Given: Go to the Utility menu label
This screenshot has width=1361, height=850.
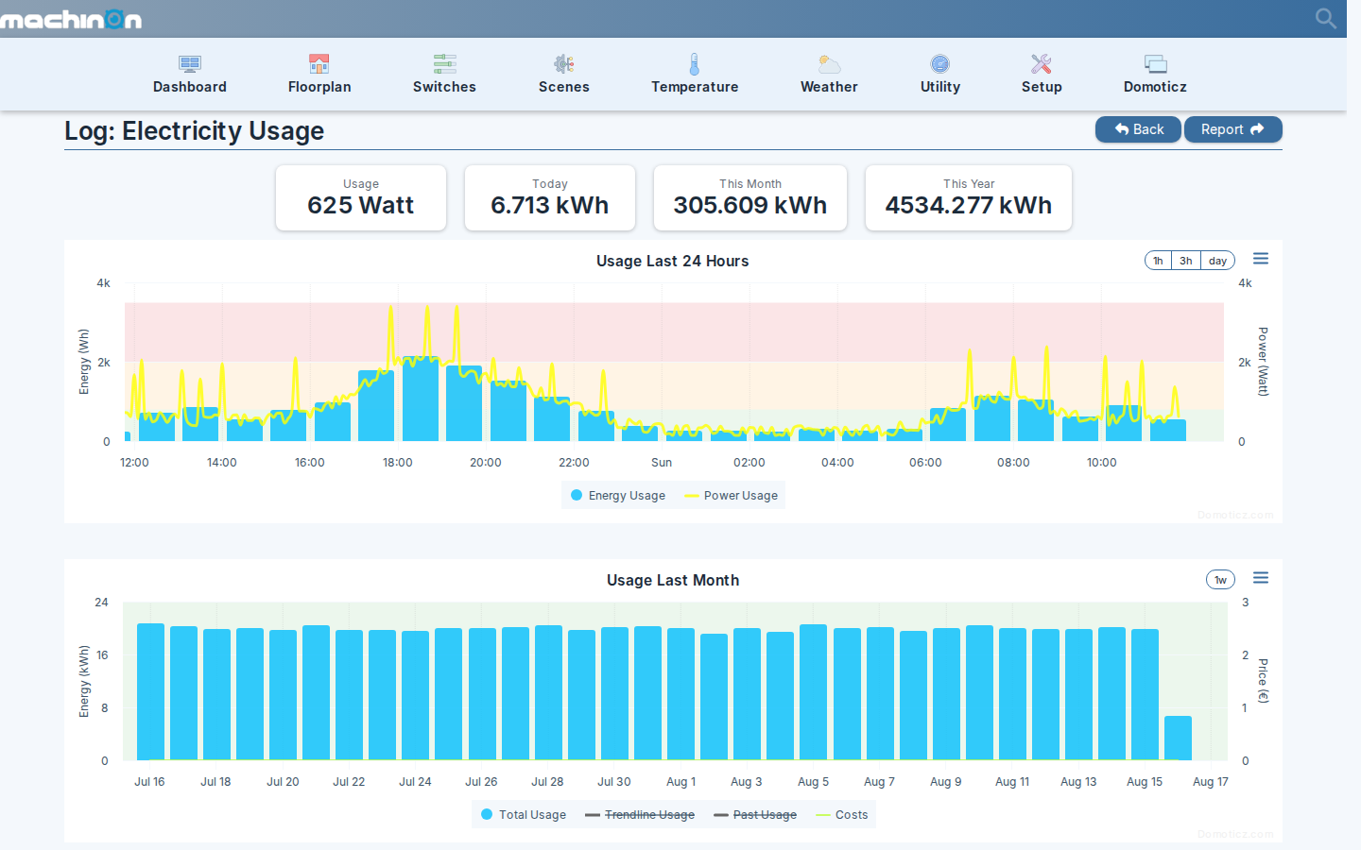Looking at the screenshot, I should click(x=940, y=87).
